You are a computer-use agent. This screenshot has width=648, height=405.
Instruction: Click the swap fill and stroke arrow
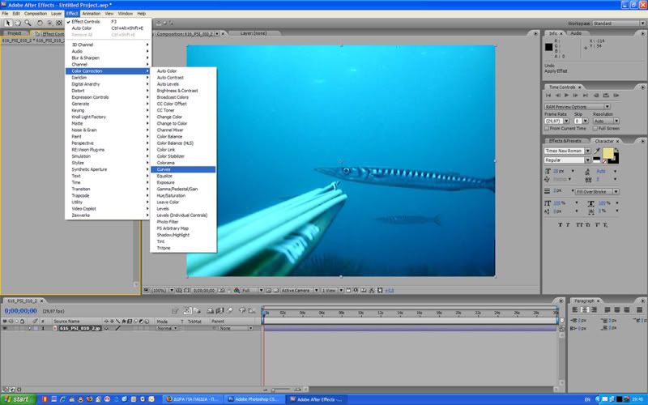pyautogui.click(x=616, y=150)
